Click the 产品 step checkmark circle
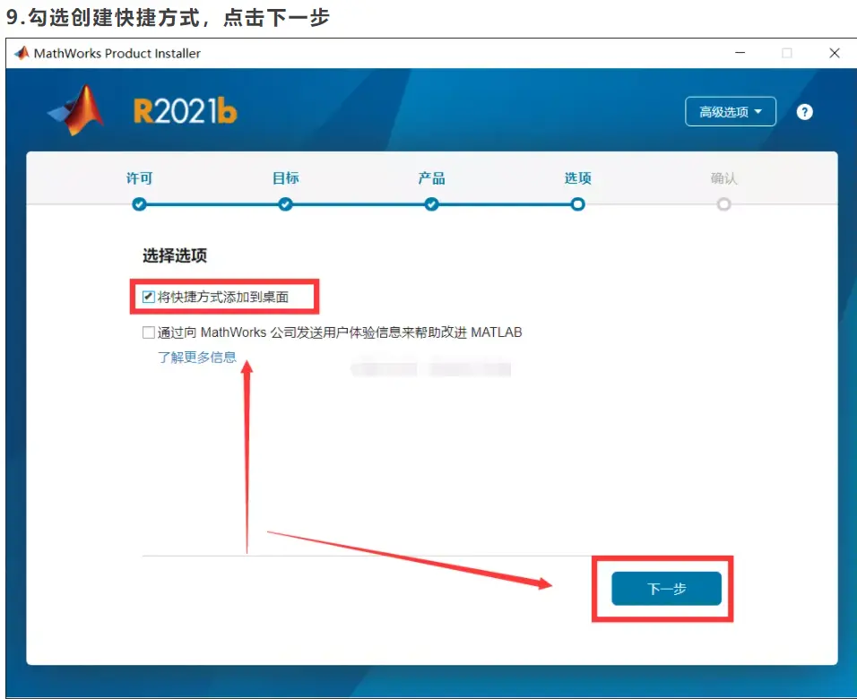Image resolution: width=857 pixels, height=699 pixels. 431,204
